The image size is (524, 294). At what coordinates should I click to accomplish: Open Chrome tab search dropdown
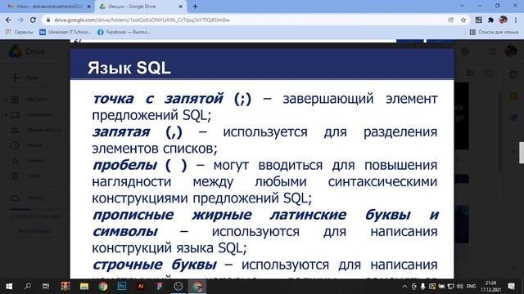[462, 6]
